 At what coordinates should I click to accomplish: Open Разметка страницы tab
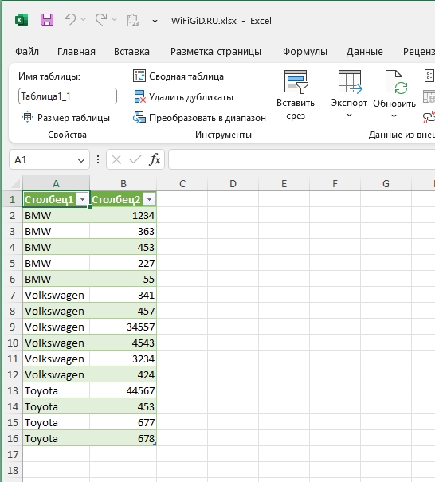point(216,51)
